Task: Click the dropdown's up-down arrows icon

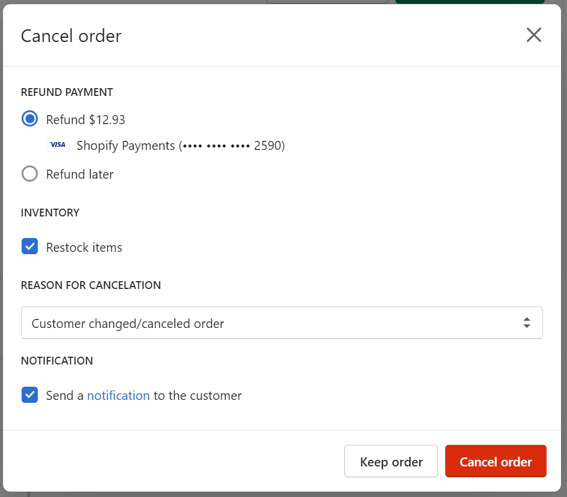Action: pyautogui.click(x=527, y=323)
